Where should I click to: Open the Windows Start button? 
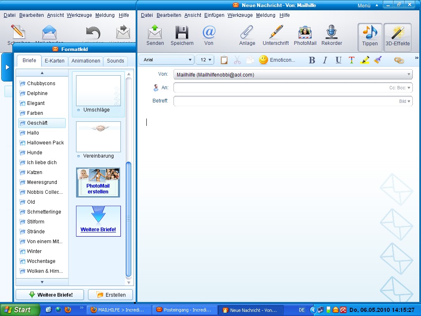(x=20, y=310)
